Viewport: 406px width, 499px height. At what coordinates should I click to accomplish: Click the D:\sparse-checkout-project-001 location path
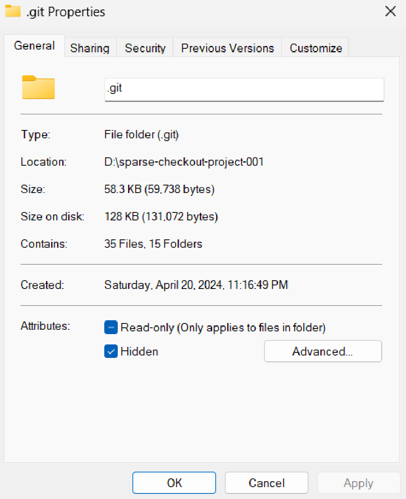[184, 162]
